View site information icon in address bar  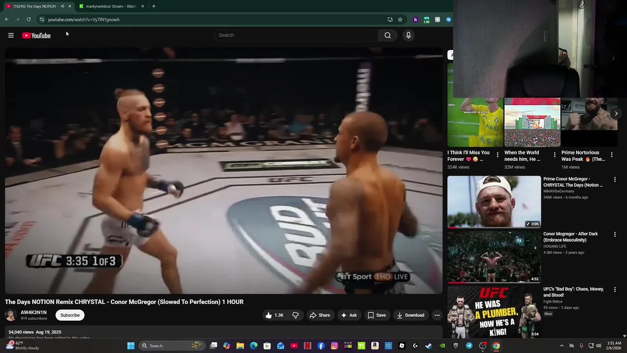[42, 20]
